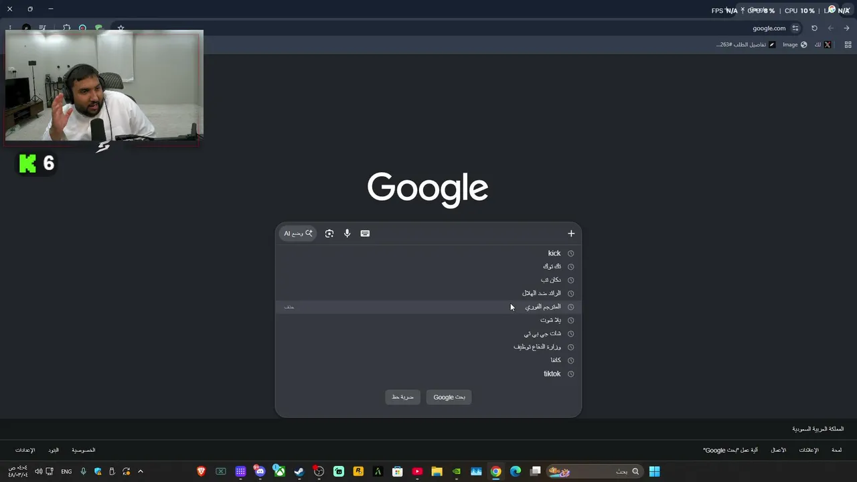857x482 pixels.
Task: Open the 'البنود' terms footer link
Action: pyautogui.click(x=54, y=451)
